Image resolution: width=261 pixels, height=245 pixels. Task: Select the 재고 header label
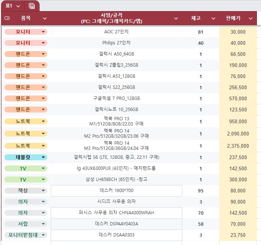(196, 18)
